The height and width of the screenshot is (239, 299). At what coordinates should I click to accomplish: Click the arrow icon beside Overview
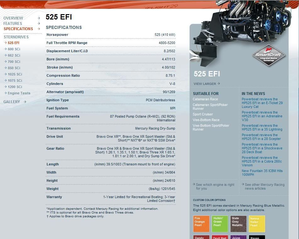point(39,18)
